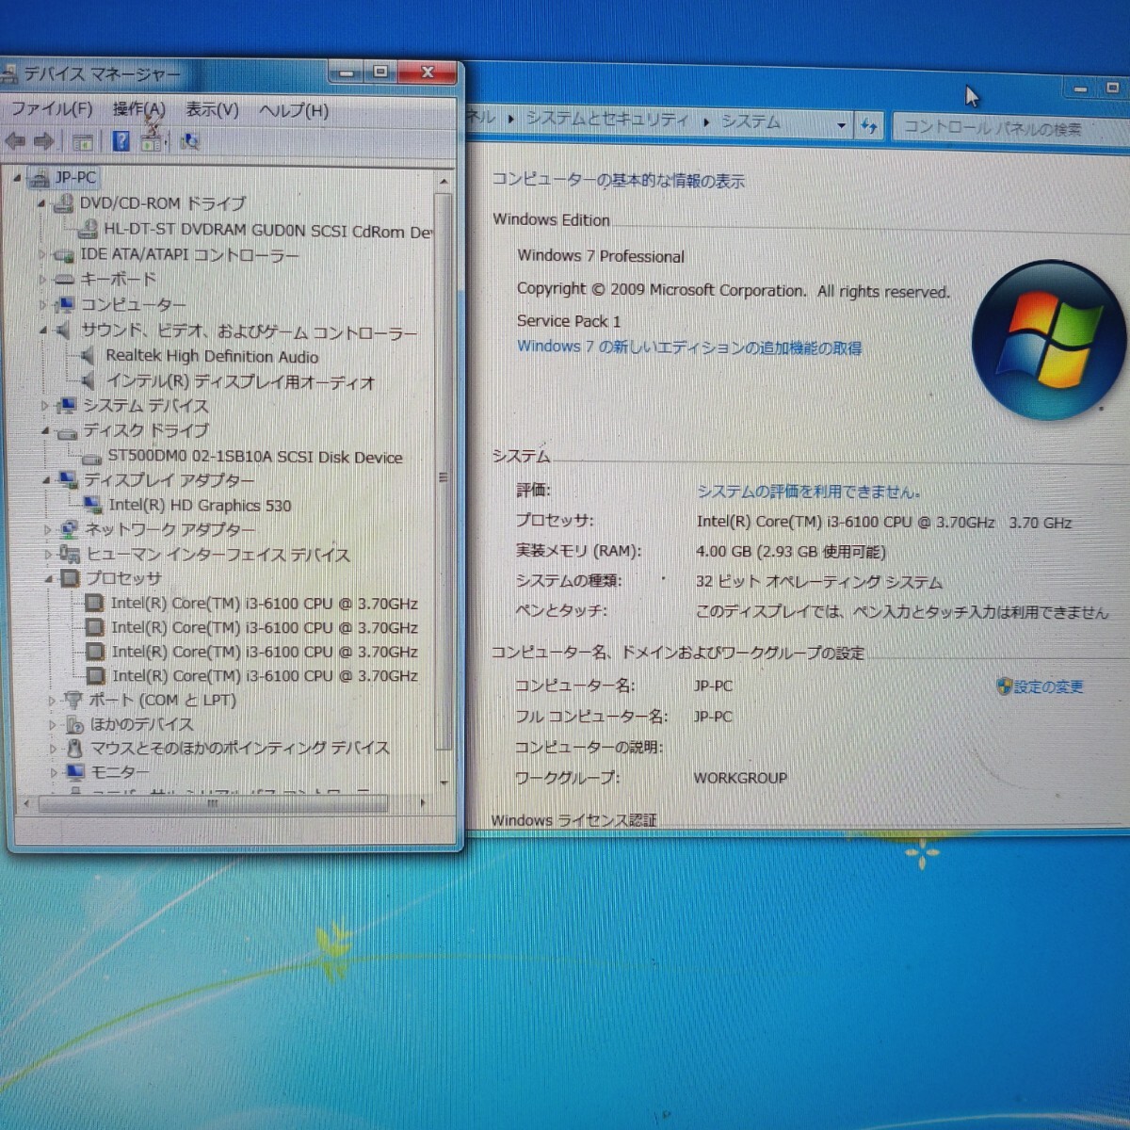Viewport: 1130px width, 1130px height.
Task: Click システム in address breadcrumb
Action: [751, 121]
